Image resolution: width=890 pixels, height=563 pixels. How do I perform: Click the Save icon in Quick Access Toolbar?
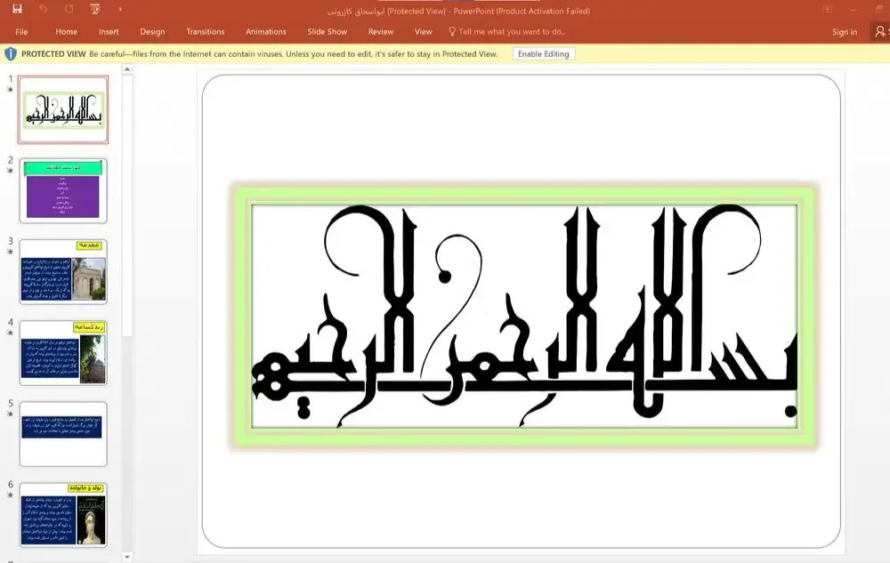(x=17, y=10)
